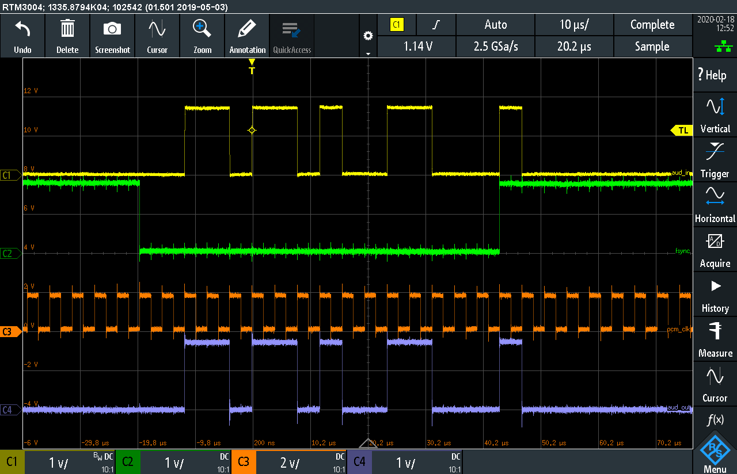This screenshot has width=737, height=474.
Task: Toggle channel C3 in bottom bar
Action: coord(244,462)
